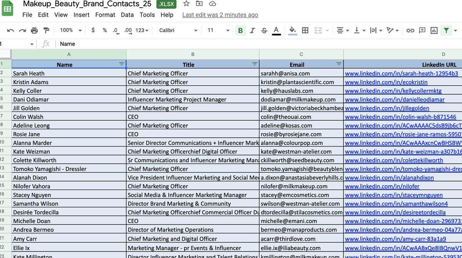Open Sarah Heath's LinkedIn link

[402, 73]
